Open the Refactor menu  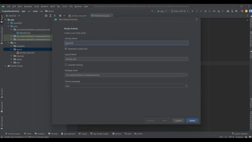[x=44, y=6]
